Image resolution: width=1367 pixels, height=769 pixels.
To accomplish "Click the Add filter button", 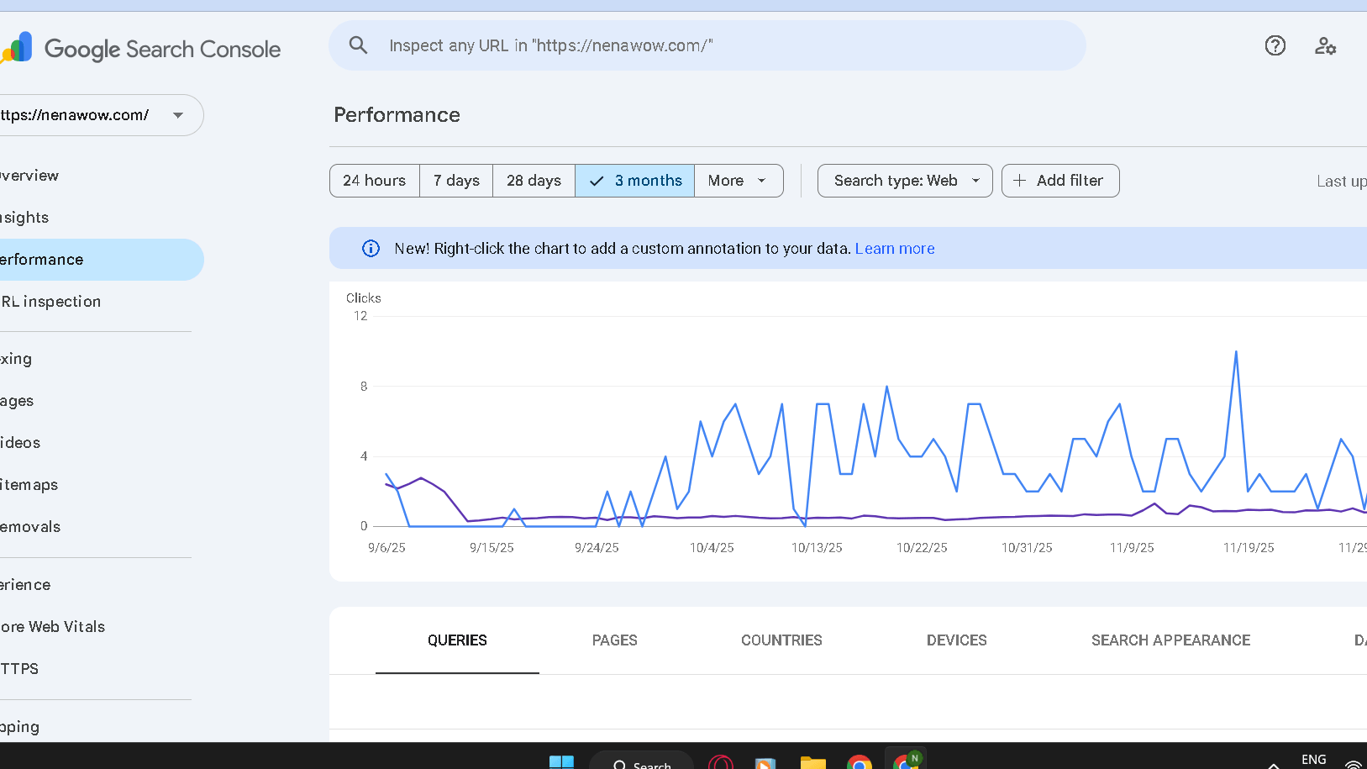I will pyautogui.click(x=1059, y=180).
